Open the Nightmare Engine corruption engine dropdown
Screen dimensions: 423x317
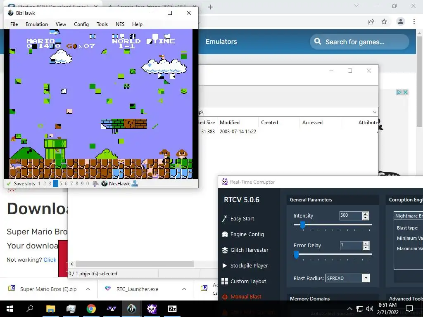[409, 216]
